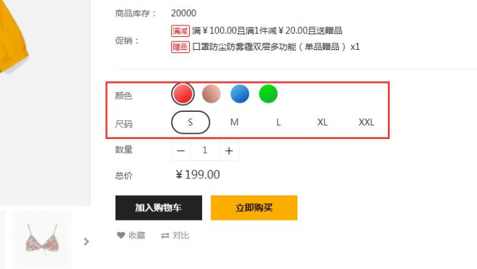Click the 满减 promotion tag
The image size is (477, 269).
coord(180,31)
